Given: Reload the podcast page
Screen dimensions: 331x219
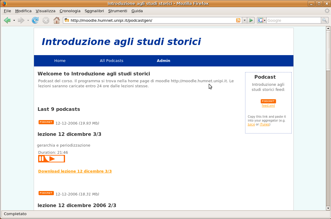Looking at the screenshot, I should click(x=35, y=20).
